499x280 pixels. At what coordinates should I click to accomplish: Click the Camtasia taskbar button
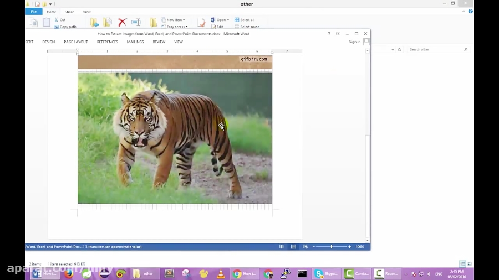(357, 274)
